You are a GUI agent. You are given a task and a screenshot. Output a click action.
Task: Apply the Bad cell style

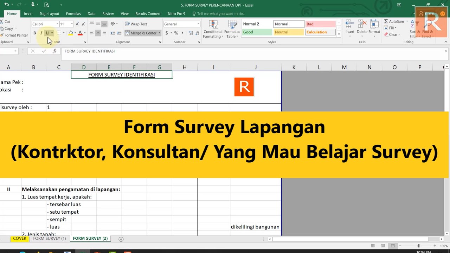point(320,24)
